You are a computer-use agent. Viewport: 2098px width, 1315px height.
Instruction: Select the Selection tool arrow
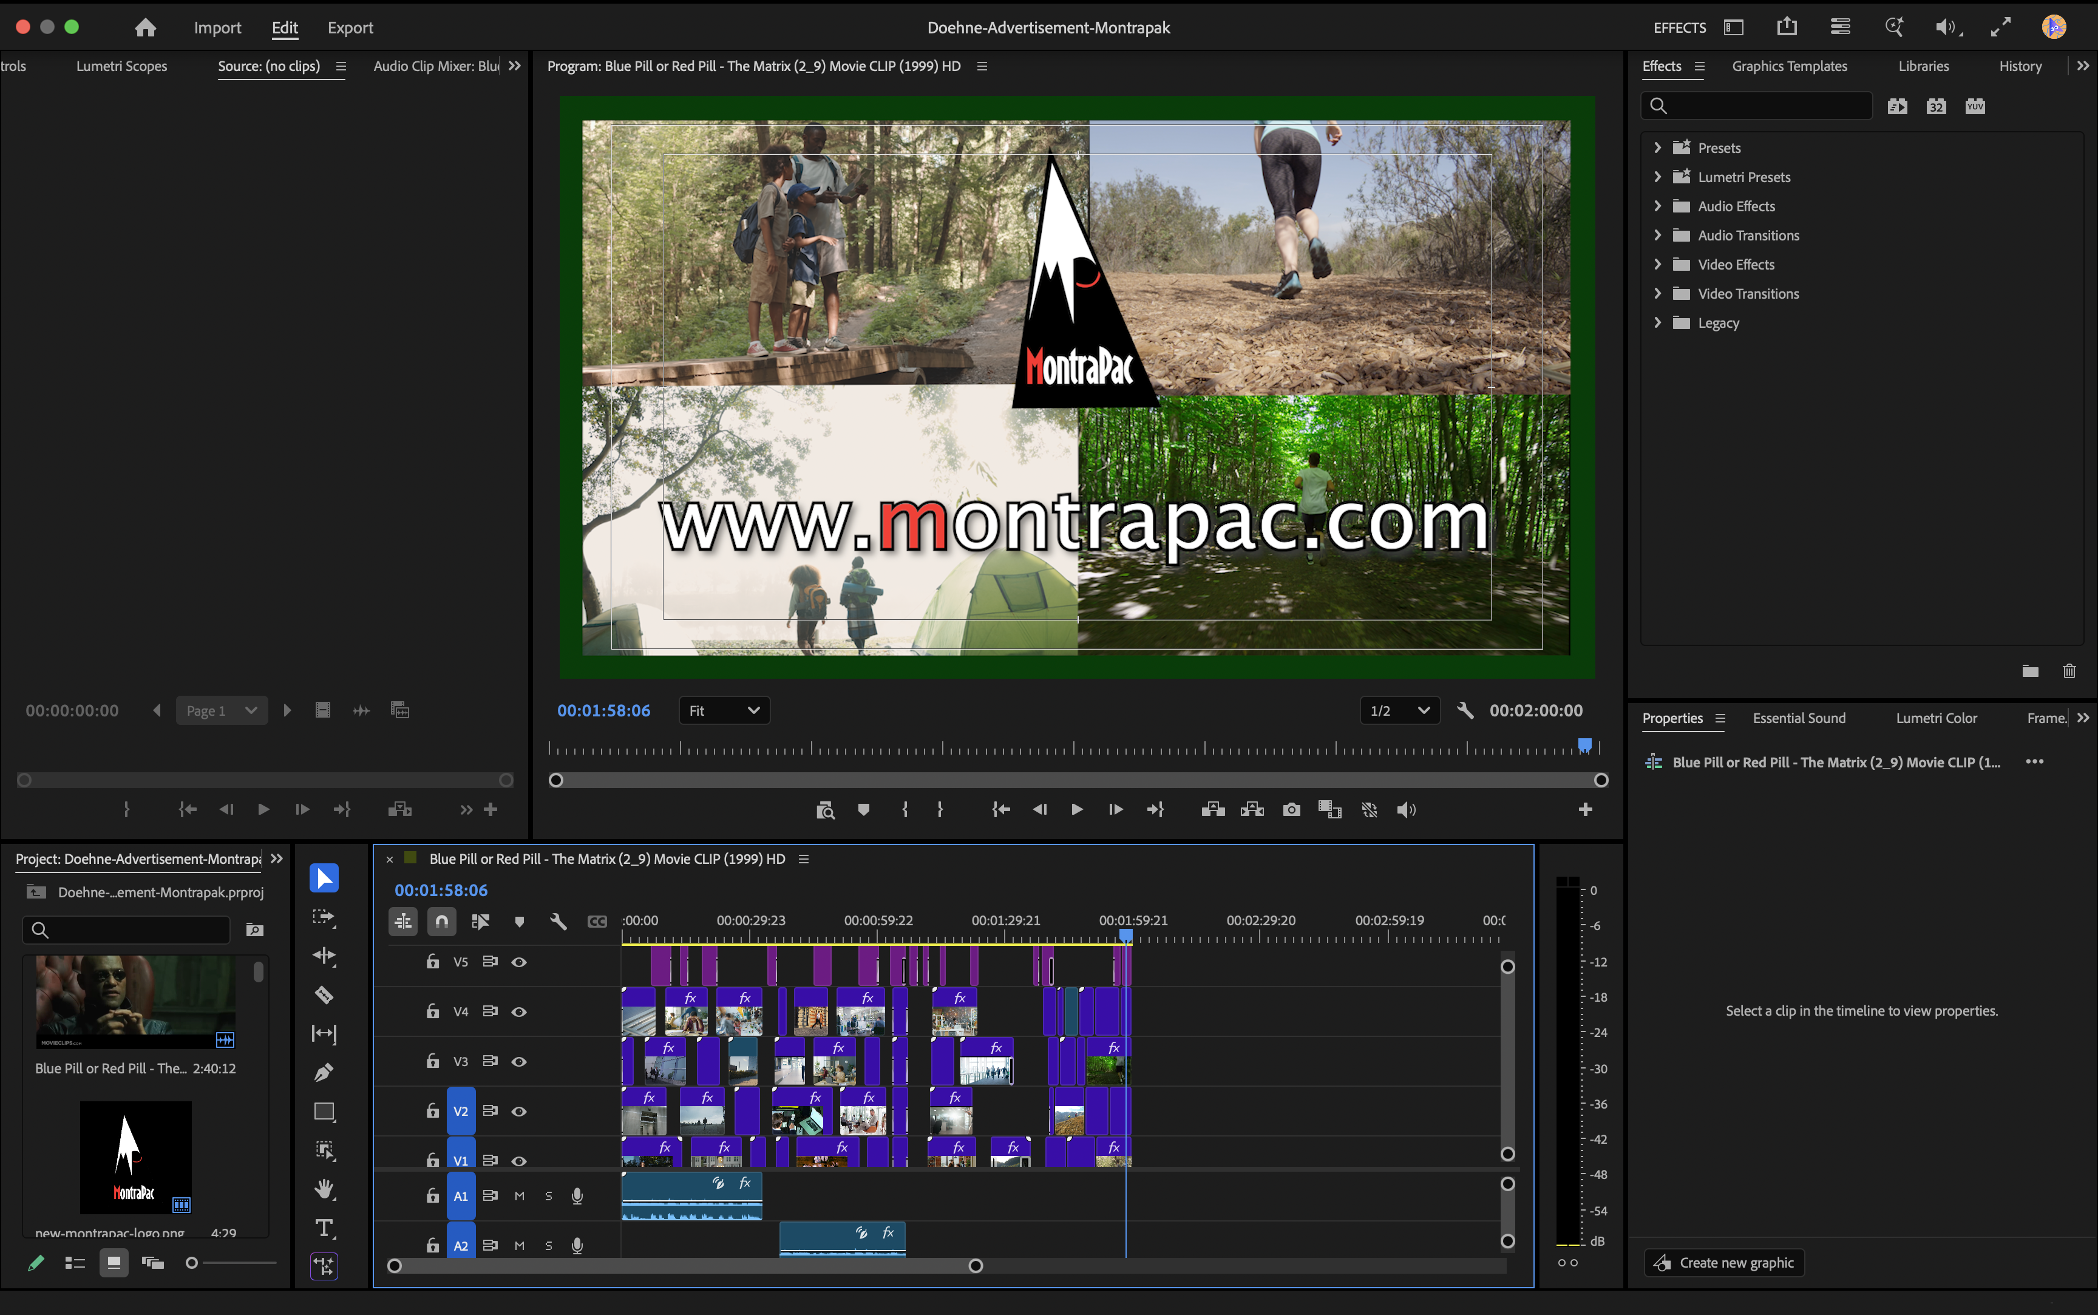tap(324, 877)
